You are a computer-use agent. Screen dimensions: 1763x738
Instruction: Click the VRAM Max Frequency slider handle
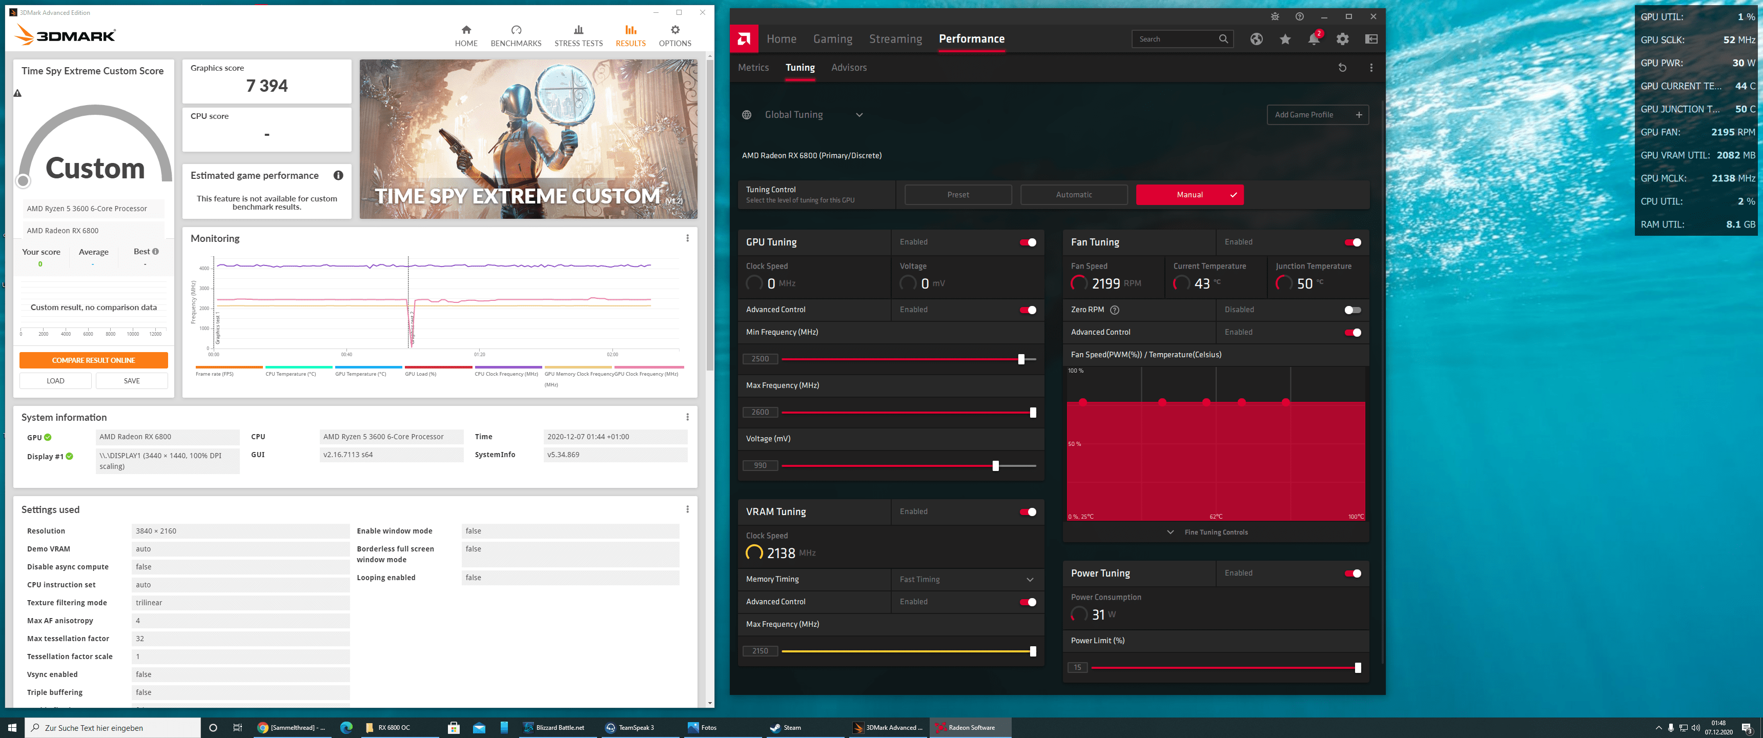[x=1033, y=652]
